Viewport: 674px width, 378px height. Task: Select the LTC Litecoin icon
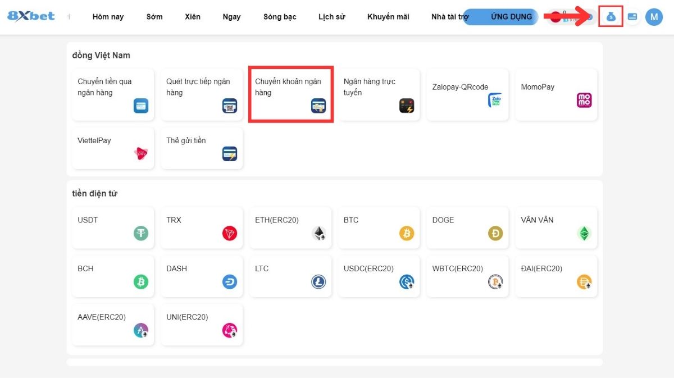318,282
